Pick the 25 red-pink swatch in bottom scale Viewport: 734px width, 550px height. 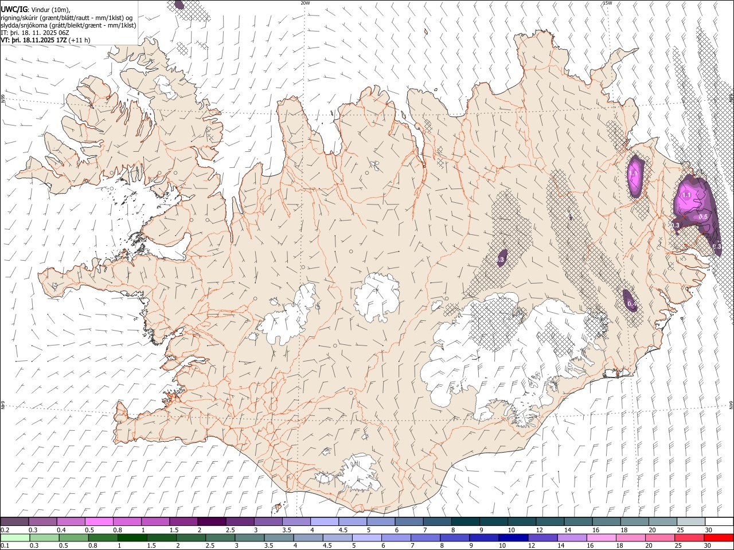tap(689, 537)
